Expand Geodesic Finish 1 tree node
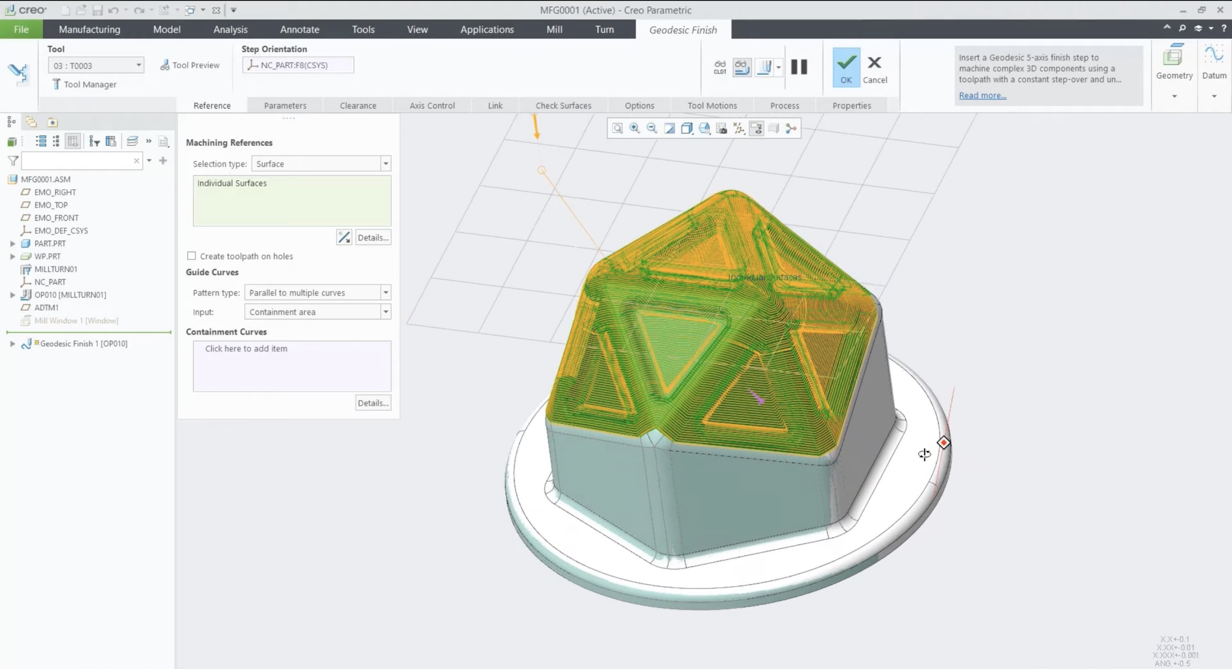This screenshot has height=669, width=1232. [13, 343]
